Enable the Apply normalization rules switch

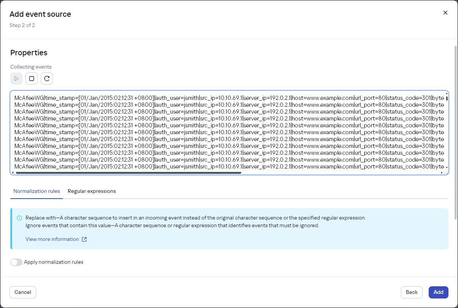click(16, 262)
